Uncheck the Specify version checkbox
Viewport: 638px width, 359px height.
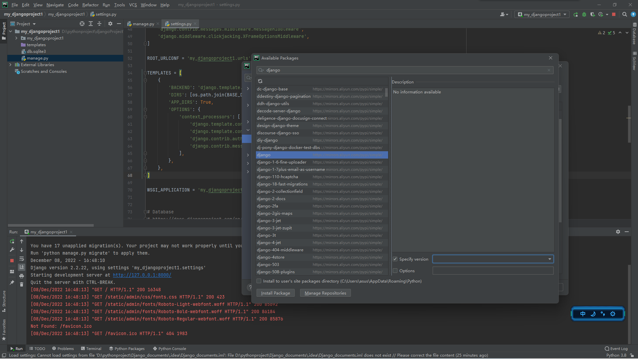pyautogui.click(x=395, y=259)
